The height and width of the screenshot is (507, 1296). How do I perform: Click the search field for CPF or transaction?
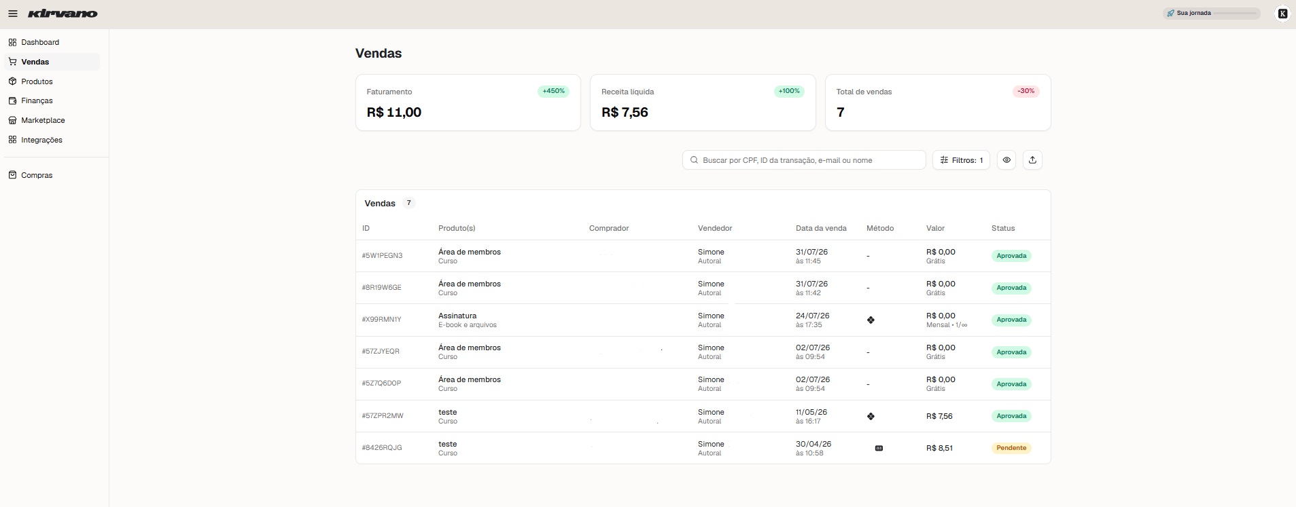804,160
